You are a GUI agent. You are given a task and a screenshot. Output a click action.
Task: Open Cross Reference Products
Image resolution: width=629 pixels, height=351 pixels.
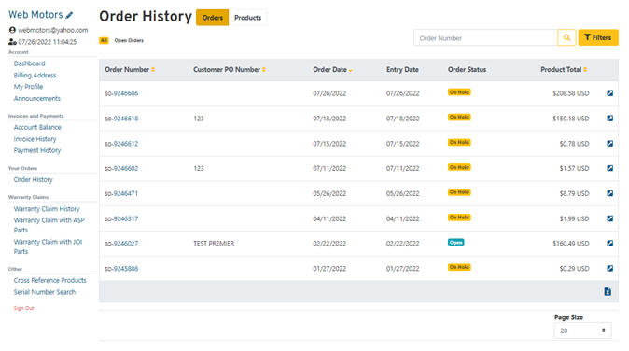coord(49,280)
